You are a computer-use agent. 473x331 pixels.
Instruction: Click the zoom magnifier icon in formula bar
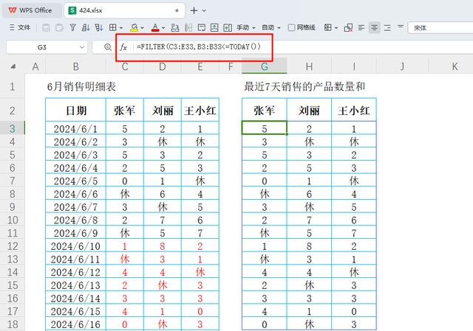click(108, 47)
